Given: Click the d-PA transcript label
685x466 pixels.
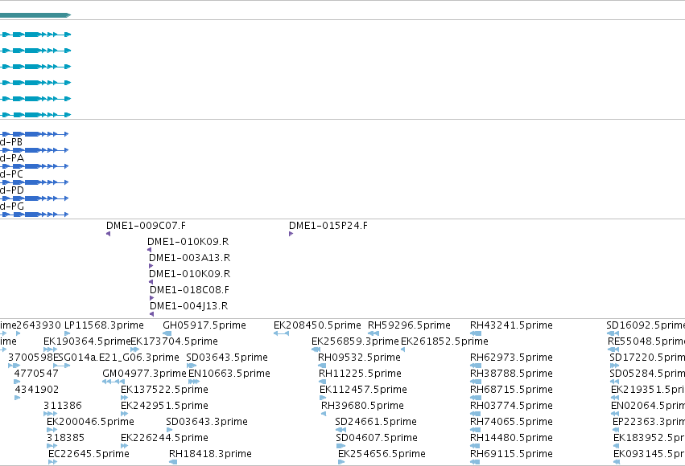Looking at the screenshot, I should point(12,158).
